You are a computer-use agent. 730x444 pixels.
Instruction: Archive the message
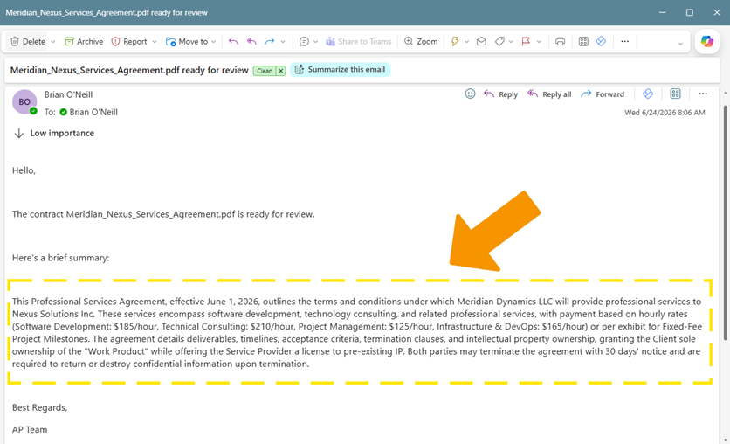pos(83,41)
